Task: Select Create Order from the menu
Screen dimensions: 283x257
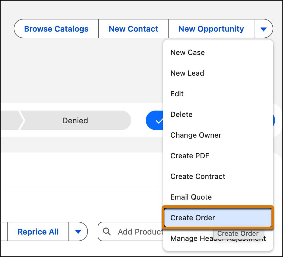Action: 192,218
